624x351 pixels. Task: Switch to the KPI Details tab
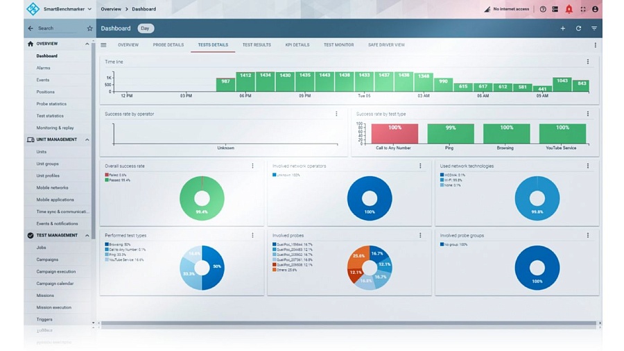[297, 45]
